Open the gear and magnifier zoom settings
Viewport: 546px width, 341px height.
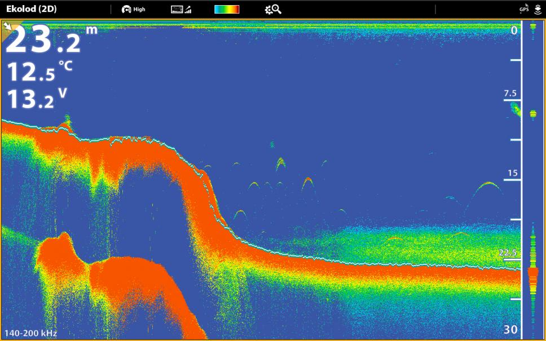tap(273, 9)
